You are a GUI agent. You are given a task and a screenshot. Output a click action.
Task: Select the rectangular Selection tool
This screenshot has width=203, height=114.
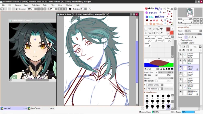146,29
